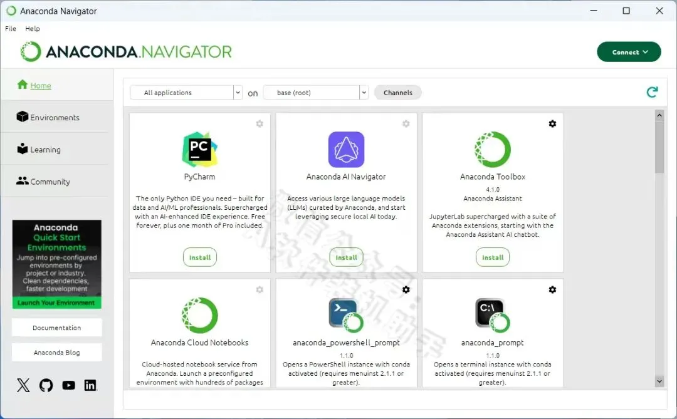Go to the Home tab
Viewport: 677px width, 419px height.
[56, 85]
